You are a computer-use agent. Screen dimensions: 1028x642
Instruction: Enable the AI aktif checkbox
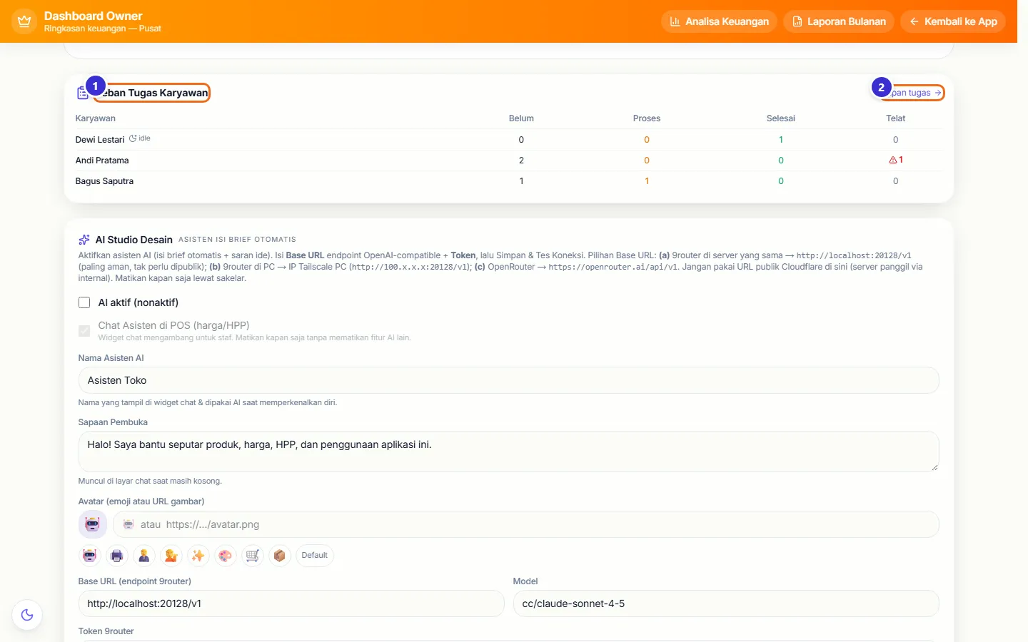[84, 302]
